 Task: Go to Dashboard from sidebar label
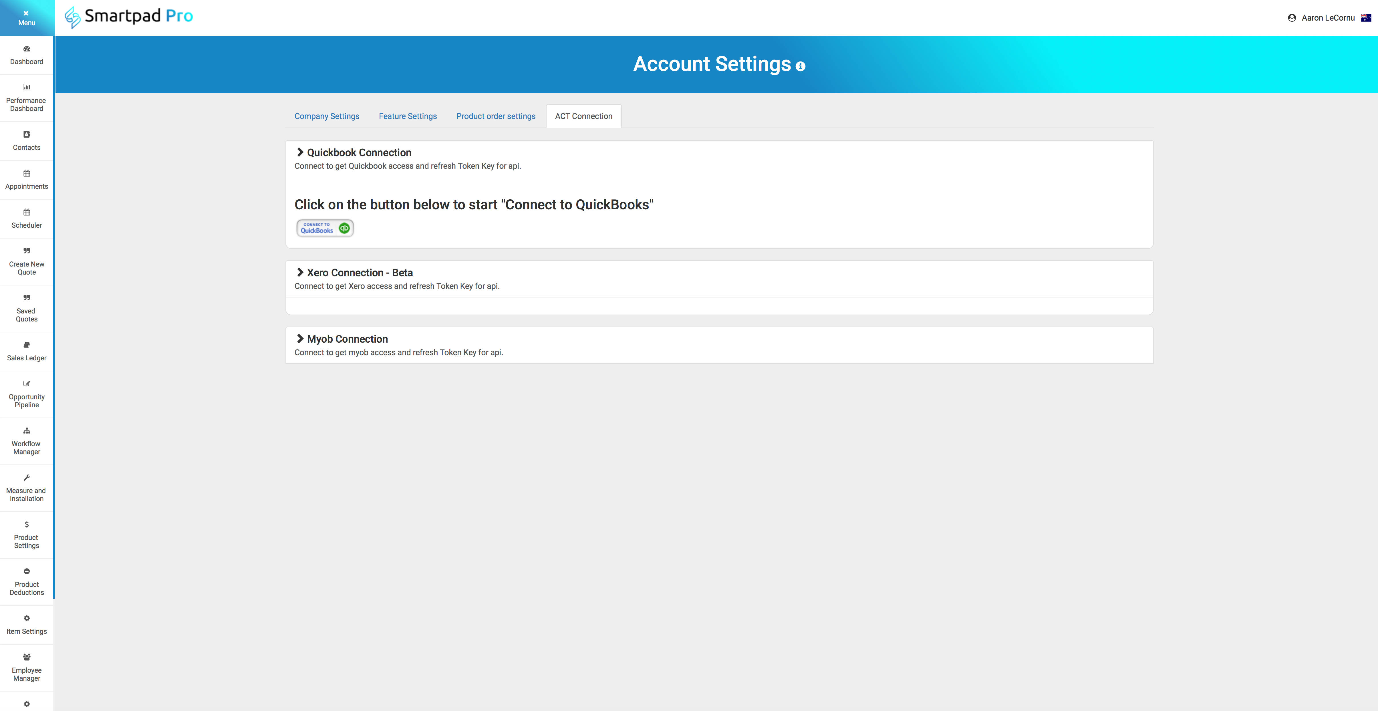[x=27, y=61]
